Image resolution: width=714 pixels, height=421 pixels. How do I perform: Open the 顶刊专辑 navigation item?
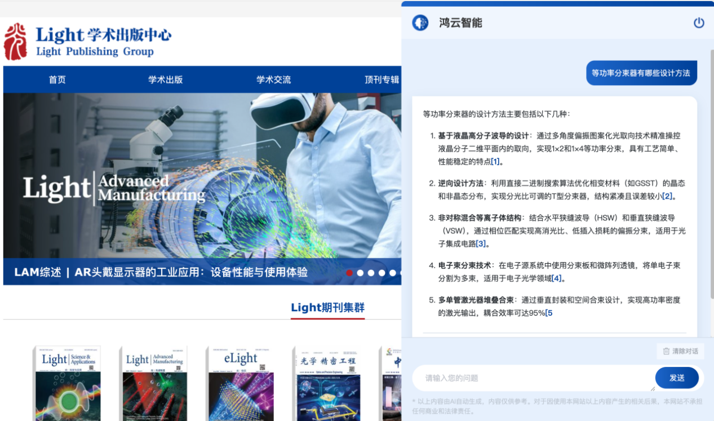(x=382, y=79)
